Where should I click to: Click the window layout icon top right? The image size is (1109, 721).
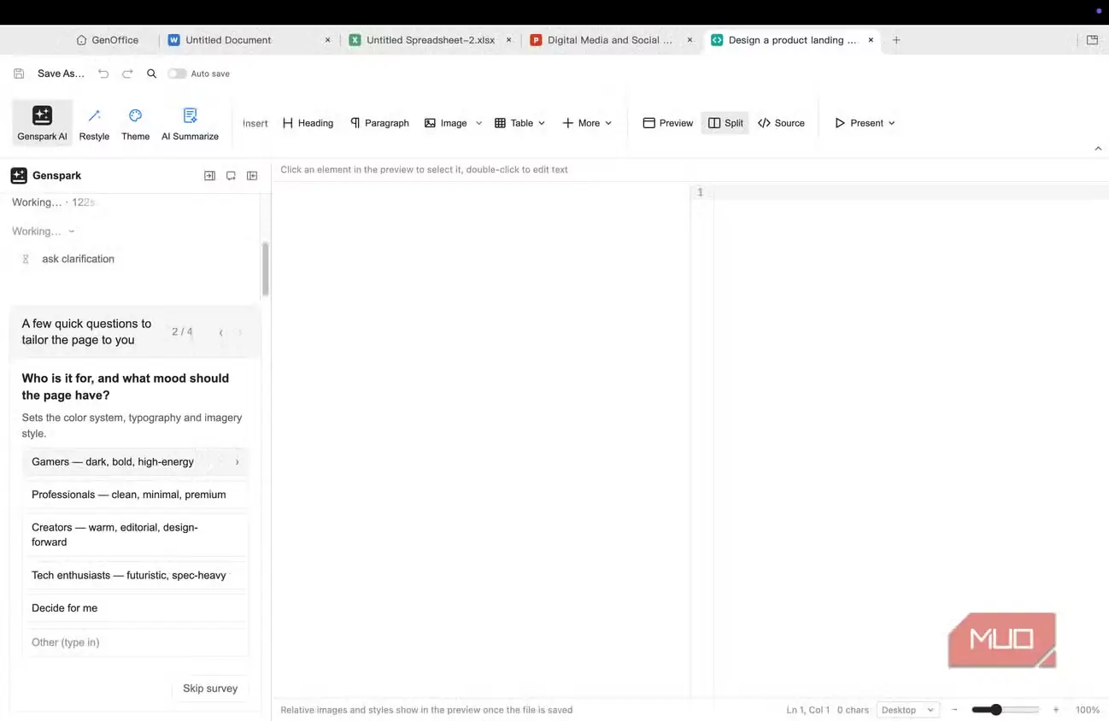[x=1092, y=40]
